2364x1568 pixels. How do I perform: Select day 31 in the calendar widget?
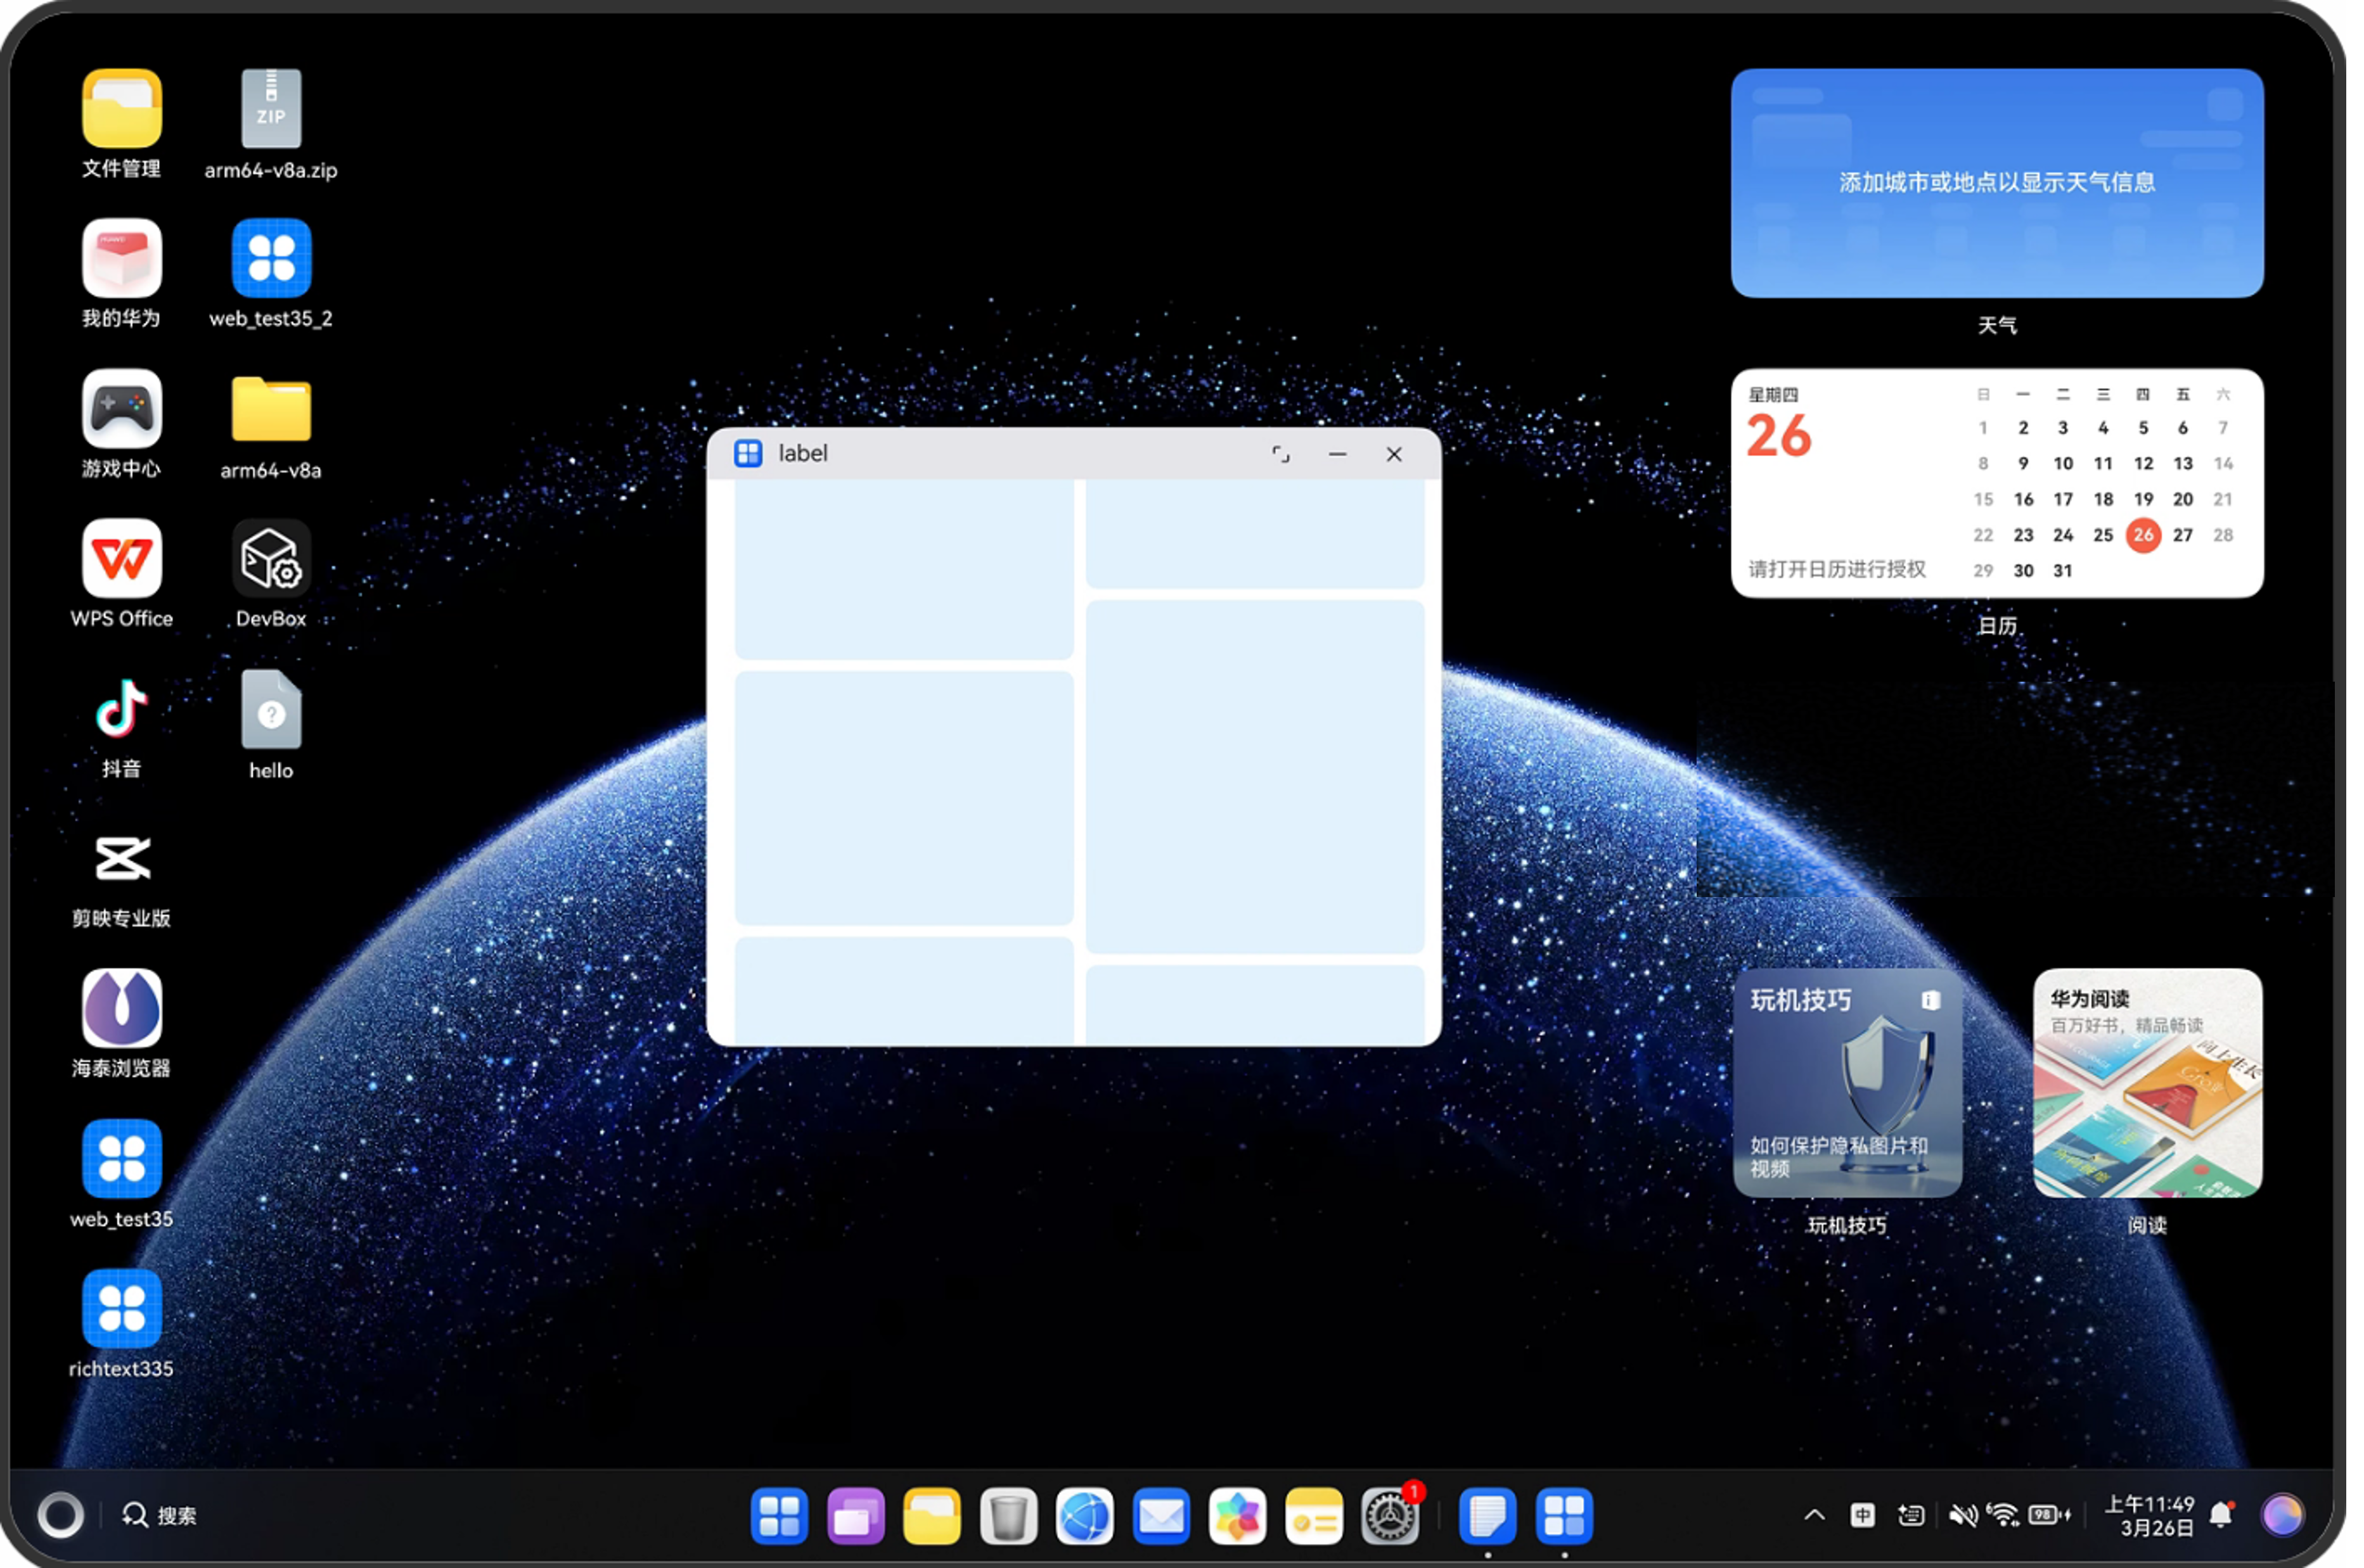(x=2063, y=571)
